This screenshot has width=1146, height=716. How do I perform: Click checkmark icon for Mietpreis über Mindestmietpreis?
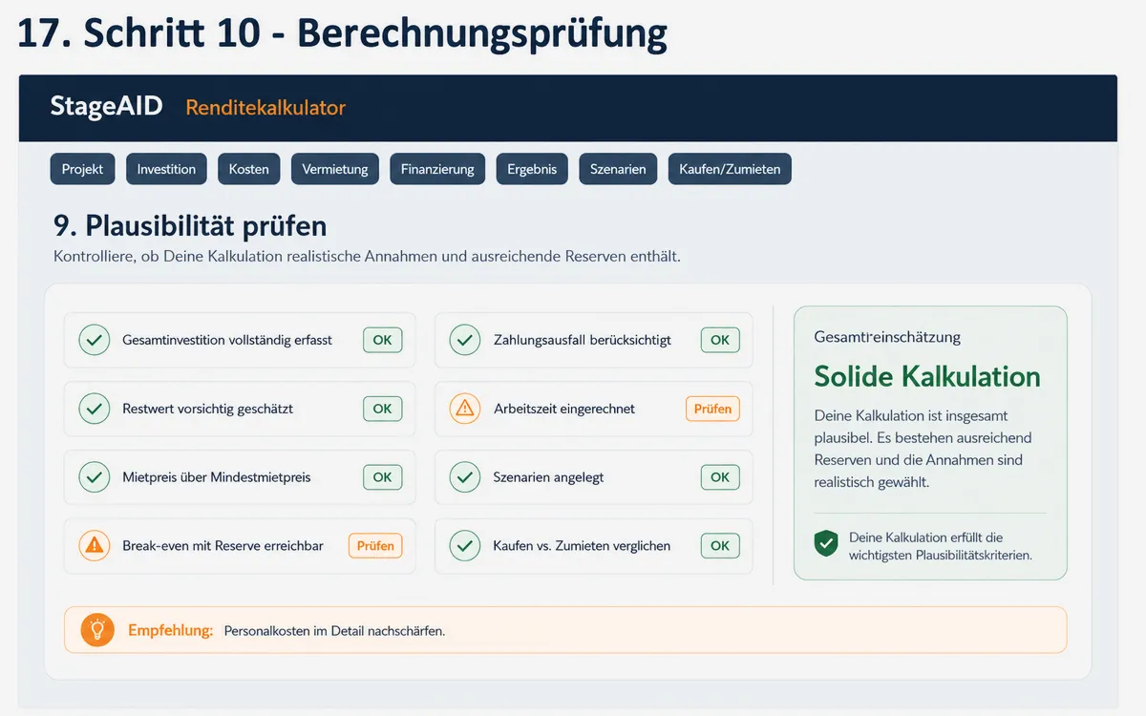[x=94, y=477]
